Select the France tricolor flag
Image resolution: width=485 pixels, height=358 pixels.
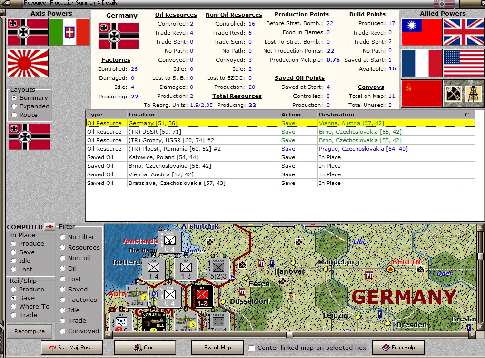422,63
